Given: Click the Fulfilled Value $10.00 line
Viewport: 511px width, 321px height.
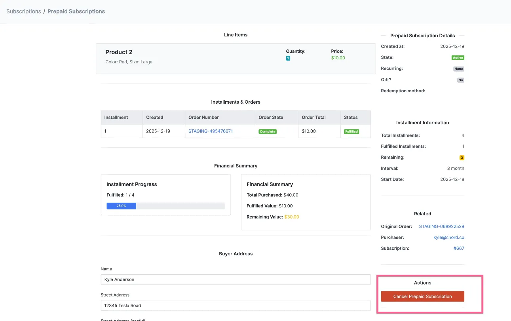Looking at the screenshot, I should point(270,206).
